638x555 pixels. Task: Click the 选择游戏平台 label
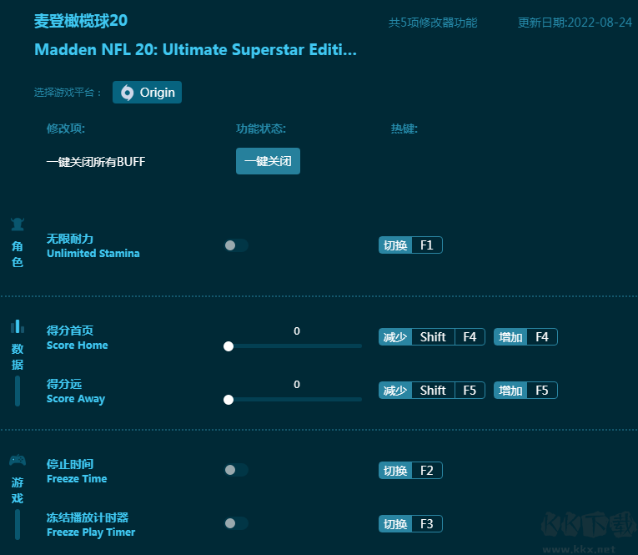point(68,93)
